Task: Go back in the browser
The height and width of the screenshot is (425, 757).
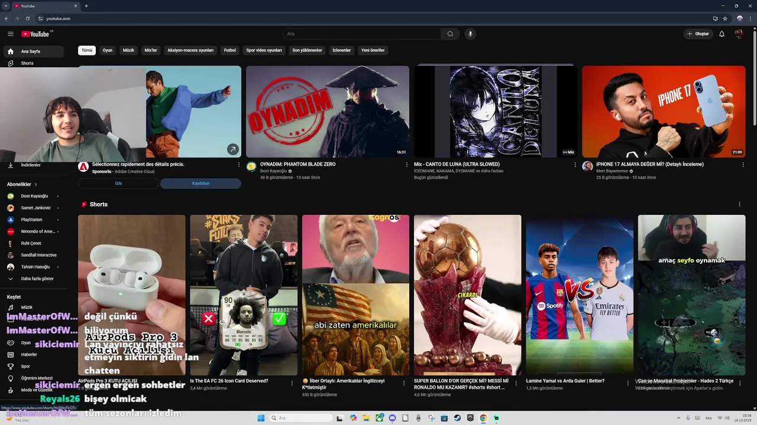Action: pos(7,18)
